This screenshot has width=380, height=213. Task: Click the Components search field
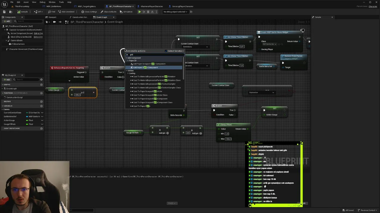pos(28,21)
